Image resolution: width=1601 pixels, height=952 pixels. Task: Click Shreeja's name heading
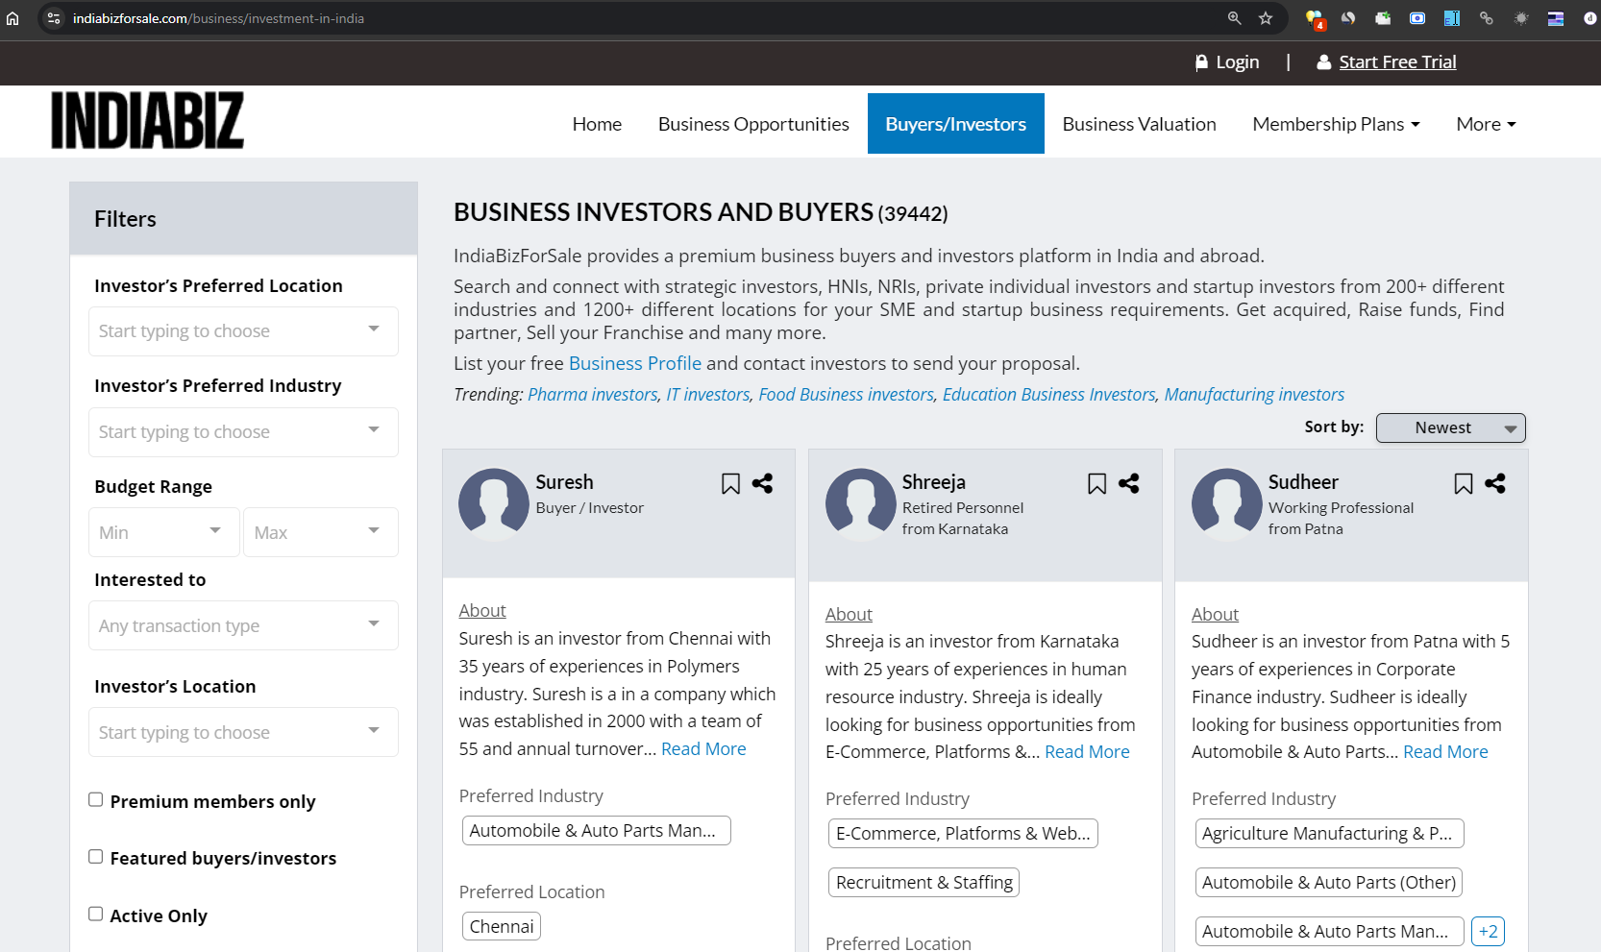[x=933, y=482]
